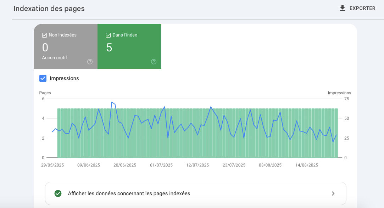Expand indexed pages details with right chevron
The height and width of the screenshot is (208, 384).
[333, 193]
